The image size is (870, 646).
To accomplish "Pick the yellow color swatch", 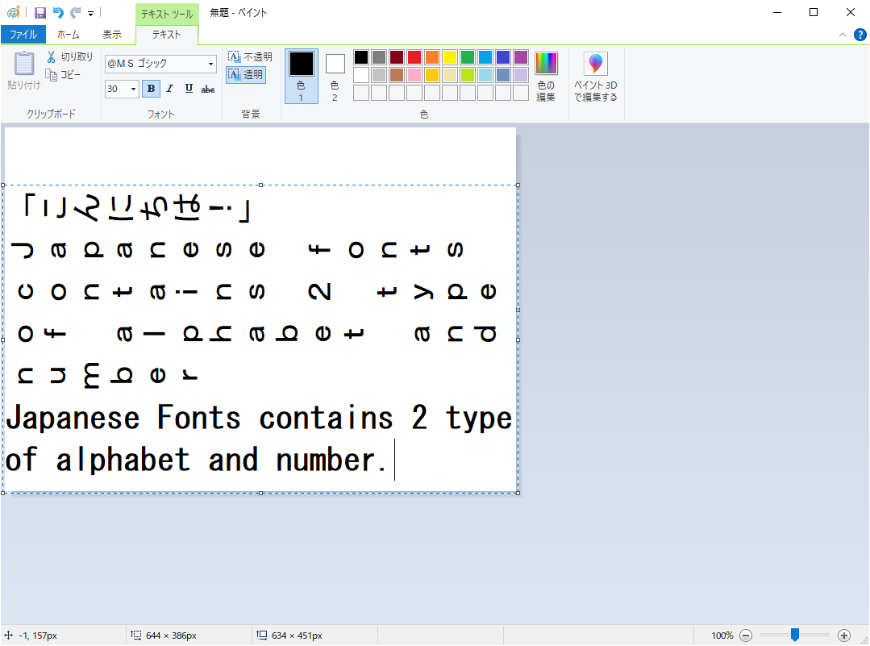I will [x=450, y=57].
